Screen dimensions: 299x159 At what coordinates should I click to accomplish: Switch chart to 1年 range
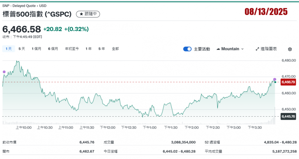[89, 49]
